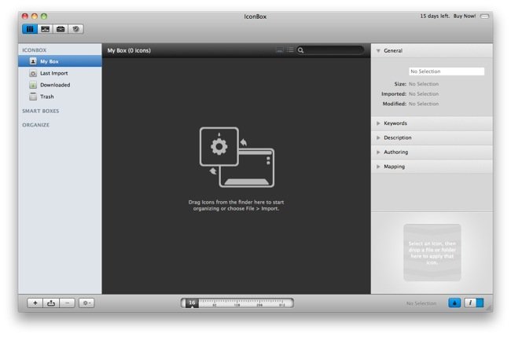Image resolution: width=511 pixels, height=337 pixels.
Task: Select the toolbox mode icon
Action: pos(61,29)
